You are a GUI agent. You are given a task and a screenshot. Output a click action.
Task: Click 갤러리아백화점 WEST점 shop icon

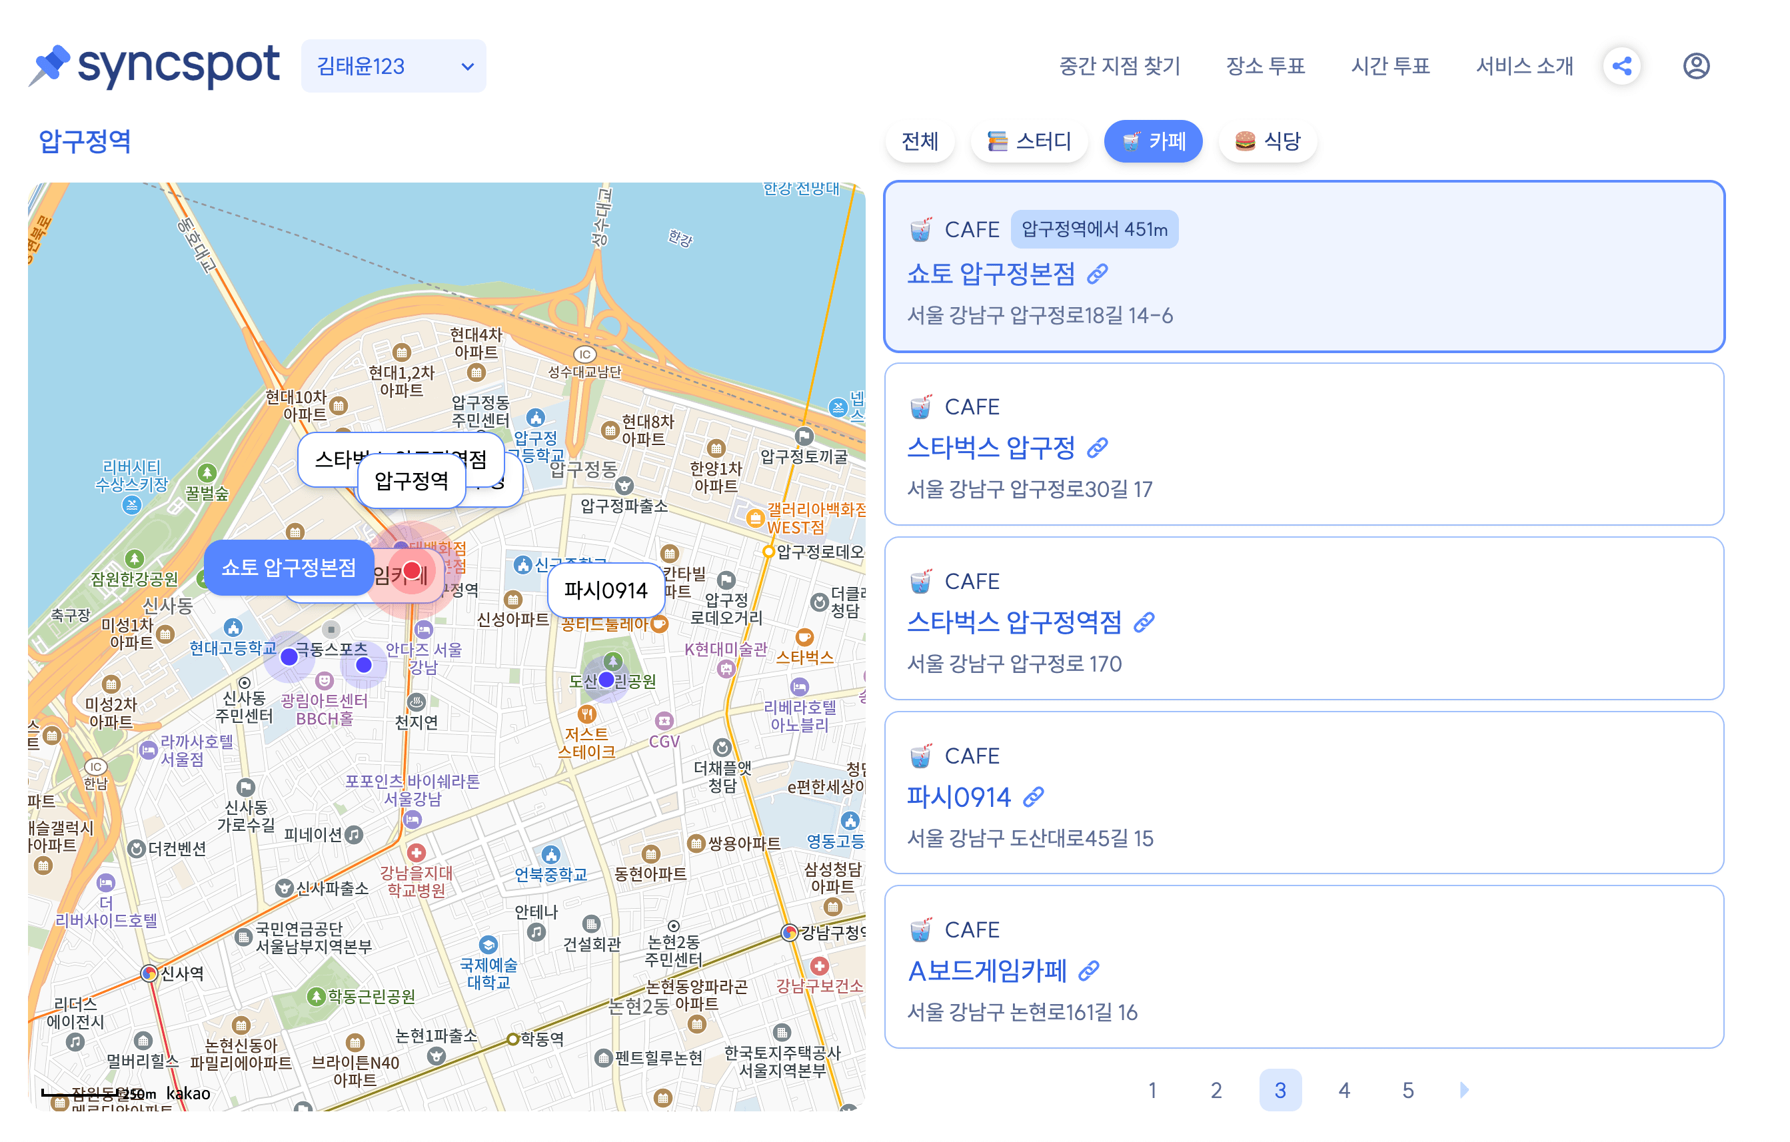755,518
